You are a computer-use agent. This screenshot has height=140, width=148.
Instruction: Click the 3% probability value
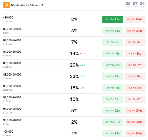74,31
